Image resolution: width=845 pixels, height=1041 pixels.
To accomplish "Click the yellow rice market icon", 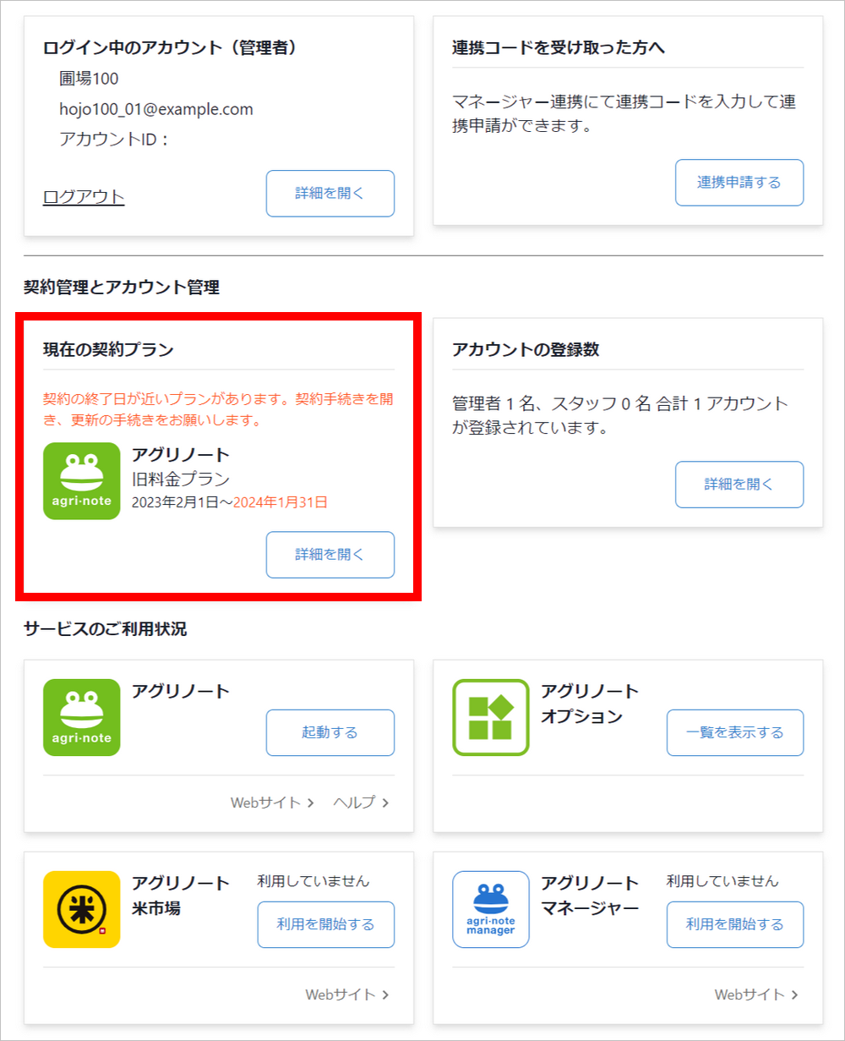I will click(81, 909).
